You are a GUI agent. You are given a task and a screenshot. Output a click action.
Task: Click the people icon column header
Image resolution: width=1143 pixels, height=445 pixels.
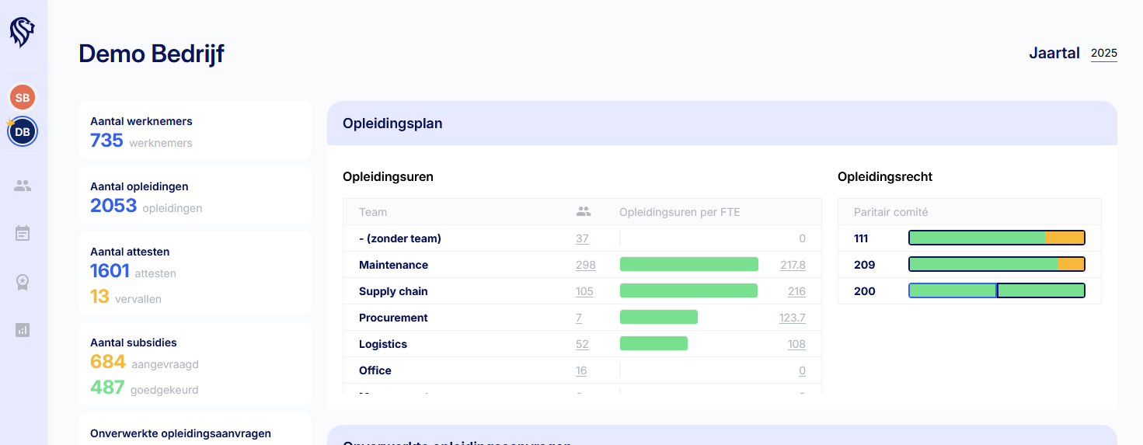pyautogui.click(x=584, y=211)
